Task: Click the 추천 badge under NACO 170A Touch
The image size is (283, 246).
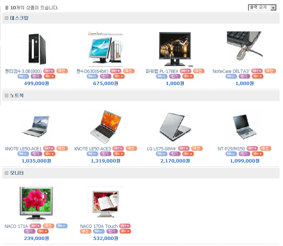Action: pyautogui.click(x=86, y=231)
